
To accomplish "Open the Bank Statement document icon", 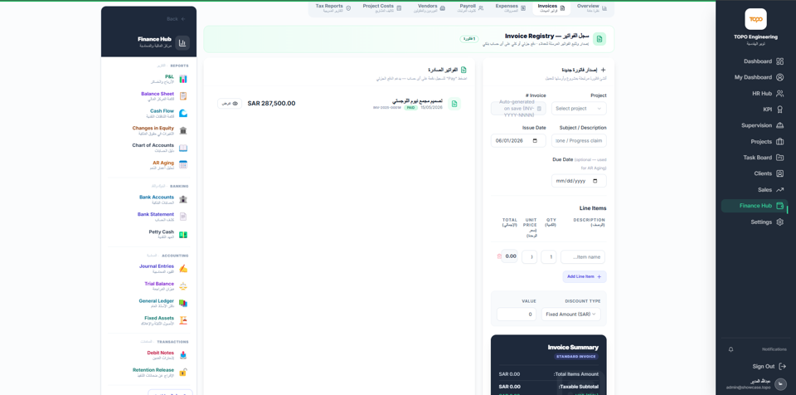I will 183,217.
